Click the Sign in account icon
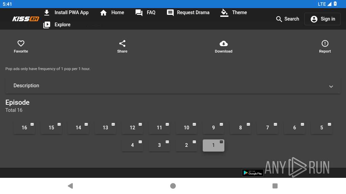 (314, 19)
